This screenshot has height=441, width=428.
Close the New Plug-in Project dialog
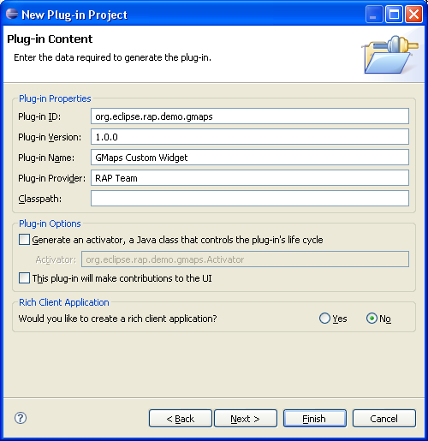tap(413, 14)
